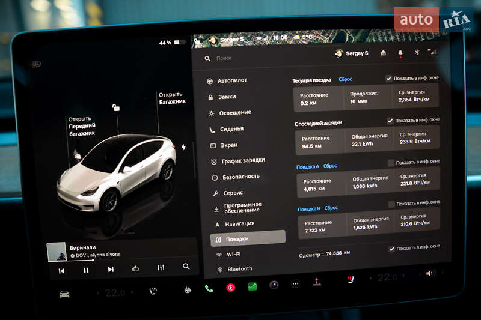Open car controls icon in bottom bar

pos(64,294)
